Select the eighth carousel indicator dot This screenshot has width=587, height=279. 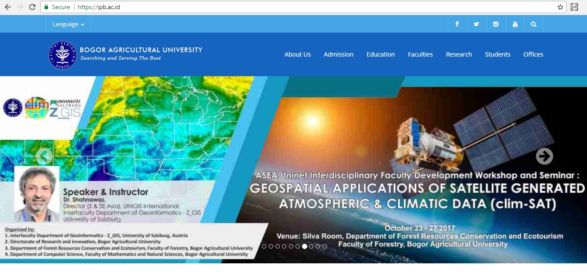tap(311, 246)
